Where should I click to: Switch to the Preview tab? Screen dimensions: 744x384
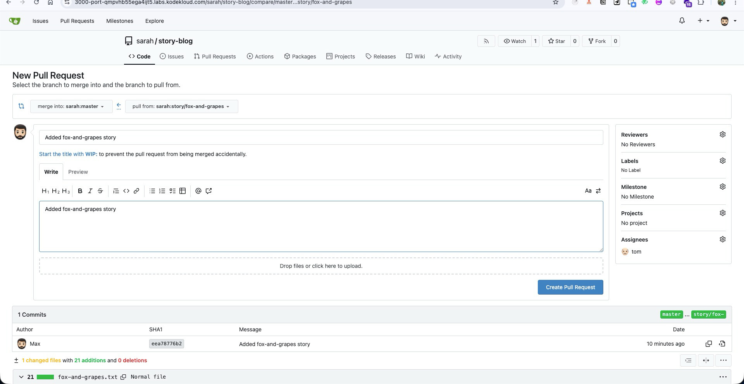point(78,172)
